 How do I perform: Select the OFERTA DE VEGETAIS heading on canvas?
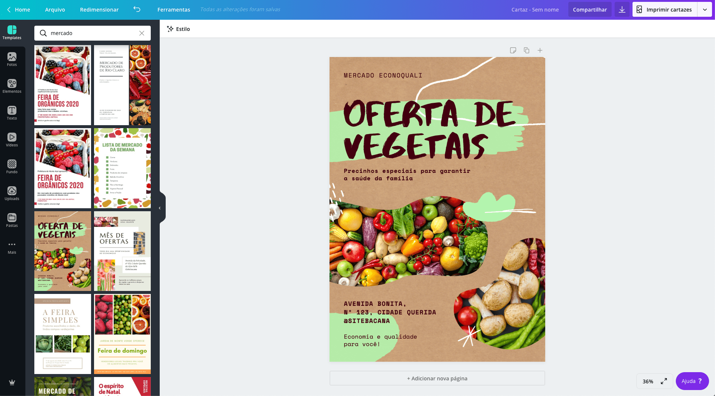click(x=429, y=129)
